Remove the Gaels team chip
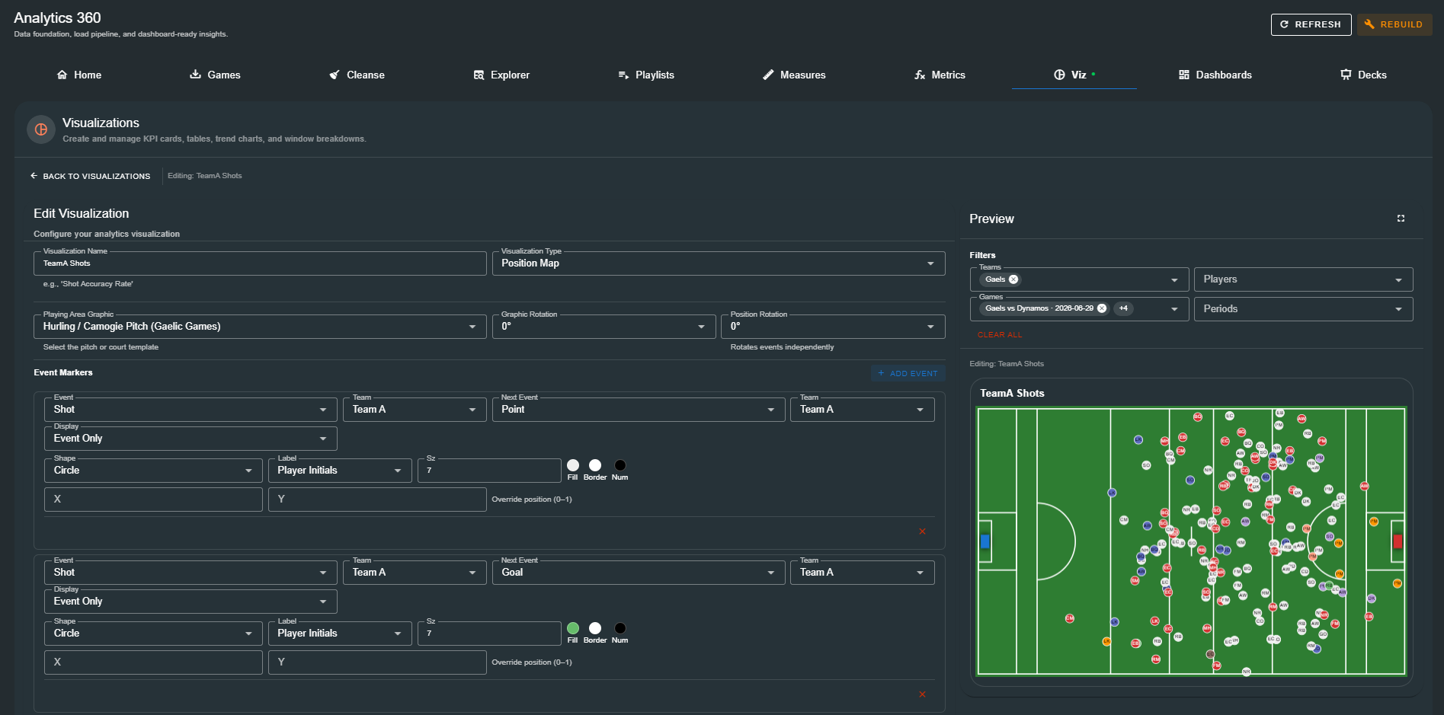The width and height of the screenshot is (1444, 715). tap(1013, 279)
